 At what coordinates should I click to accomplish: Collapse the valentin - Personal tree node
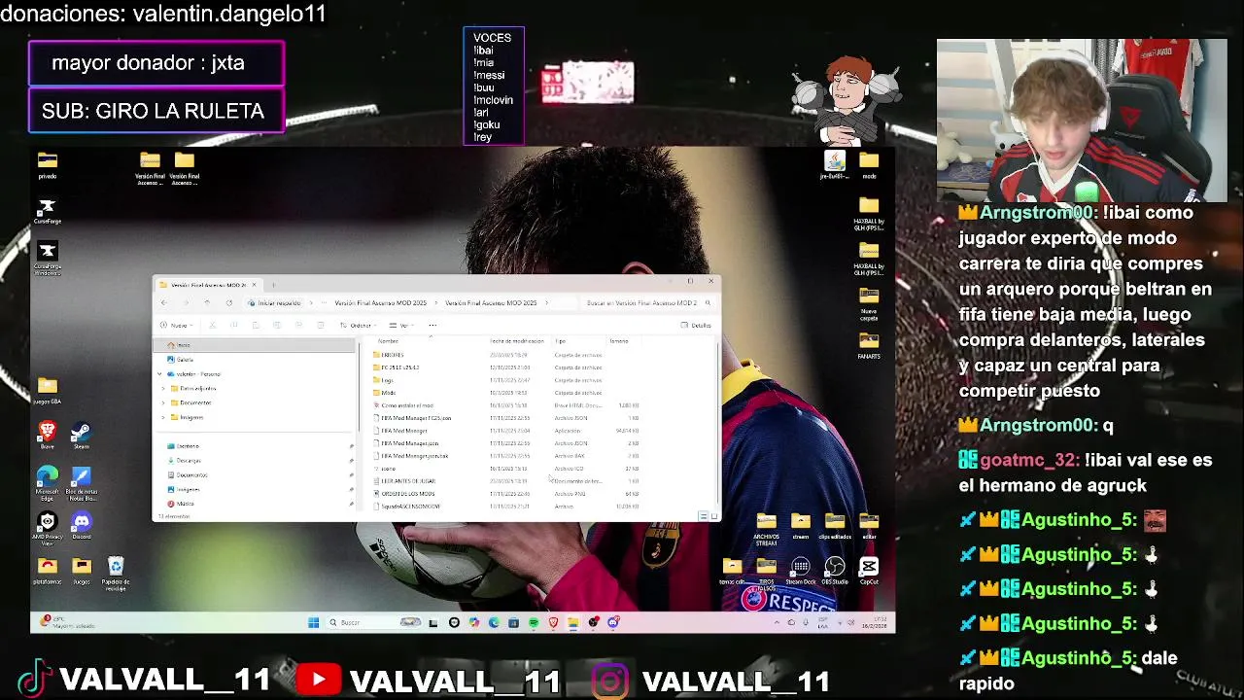click(x=160, y=373)
